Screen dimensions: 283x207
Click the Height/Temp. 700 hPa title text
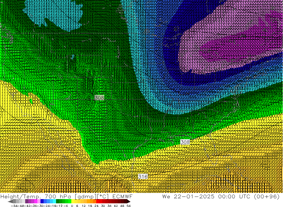coord(36,197)
